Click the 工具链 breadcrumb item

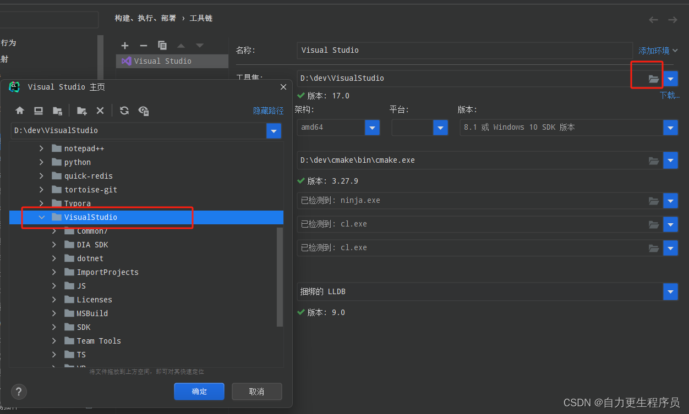[201, 18]
